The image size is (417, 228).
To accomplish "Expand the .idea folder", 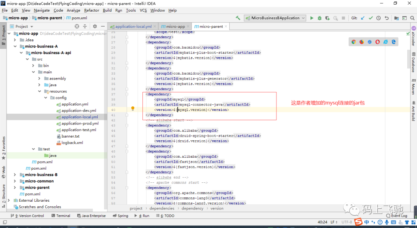I will click(15, 40).
